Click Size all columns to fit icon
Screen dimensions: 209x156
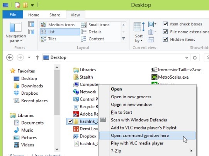(151, 39)
